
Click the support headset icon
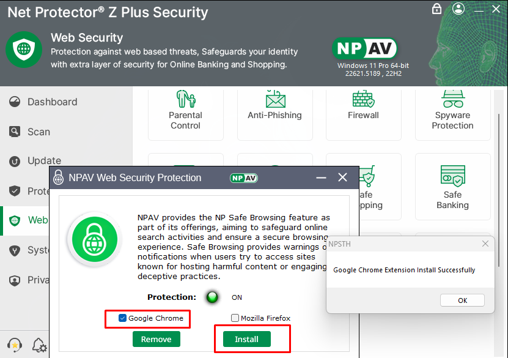[14, 345]
